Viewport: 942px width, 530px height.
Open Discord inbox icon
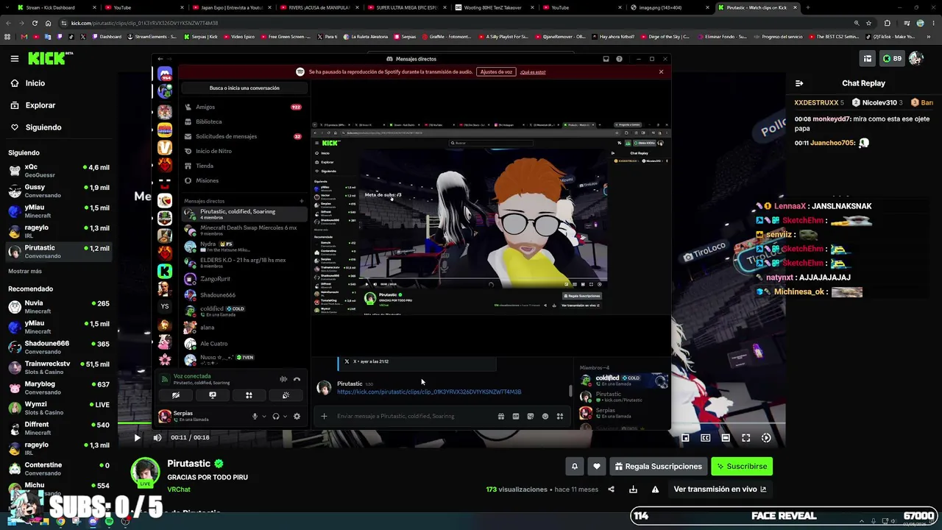pos(606,59)
